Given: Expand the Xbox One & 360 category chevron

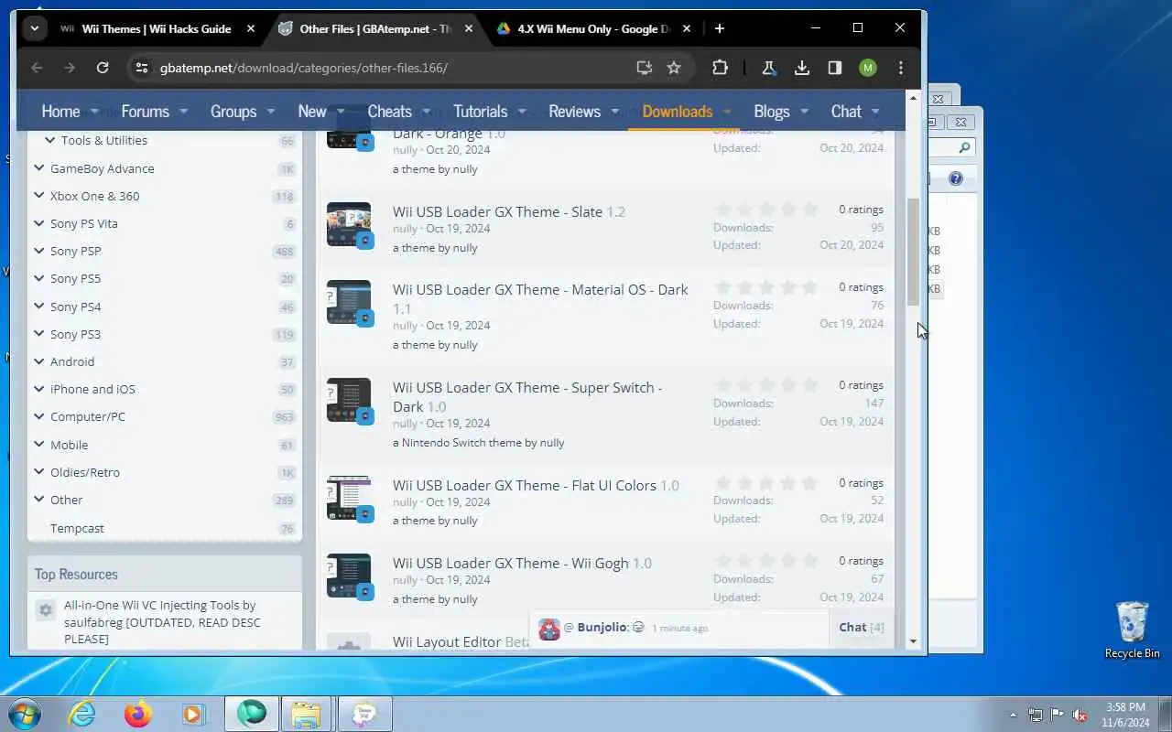Looking at the screenshot, I should point(39,196).
